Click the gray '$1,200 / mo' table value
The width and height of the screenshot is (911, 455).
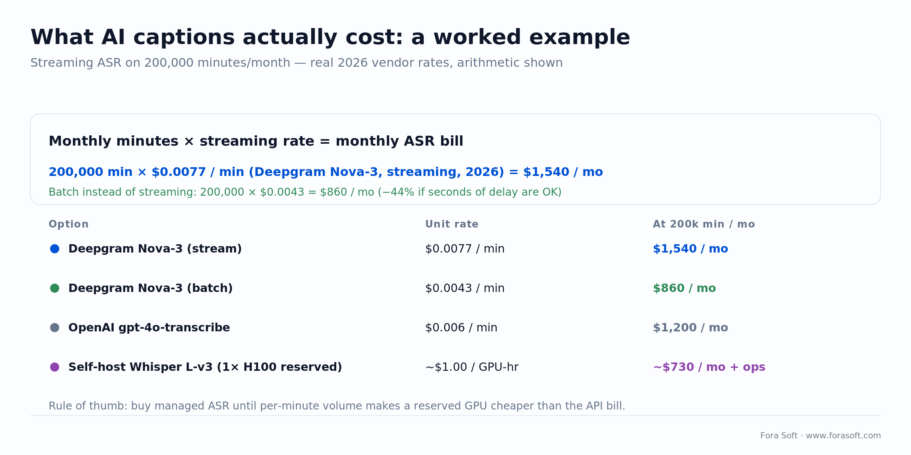tap(690, 328)
